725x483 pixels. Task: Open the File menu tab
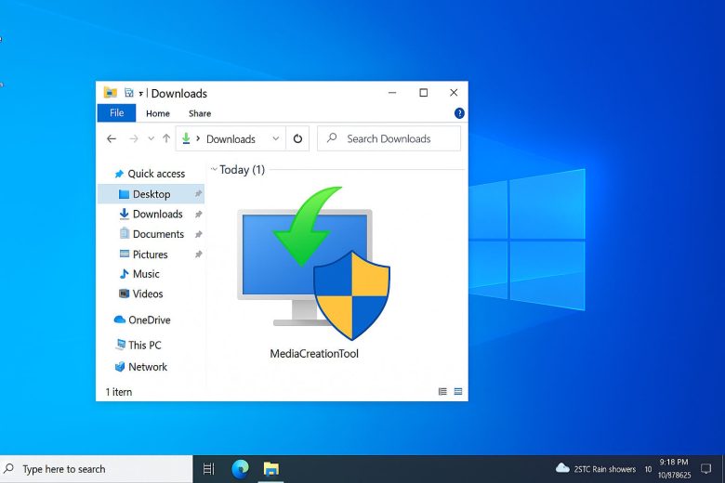point(116,113)
